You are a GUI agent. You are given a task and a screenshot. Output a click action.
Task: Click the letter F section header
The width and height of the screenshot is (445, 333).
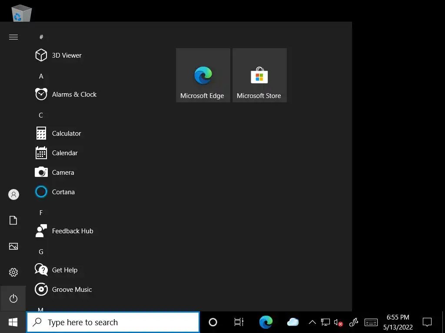point(41,212)
